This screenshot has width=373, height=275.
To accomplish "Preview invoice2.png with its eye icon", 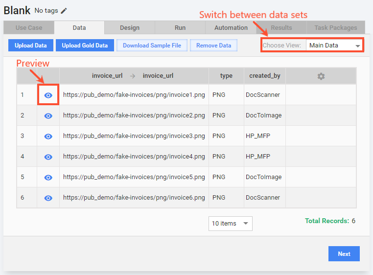I will click(48, 116).
